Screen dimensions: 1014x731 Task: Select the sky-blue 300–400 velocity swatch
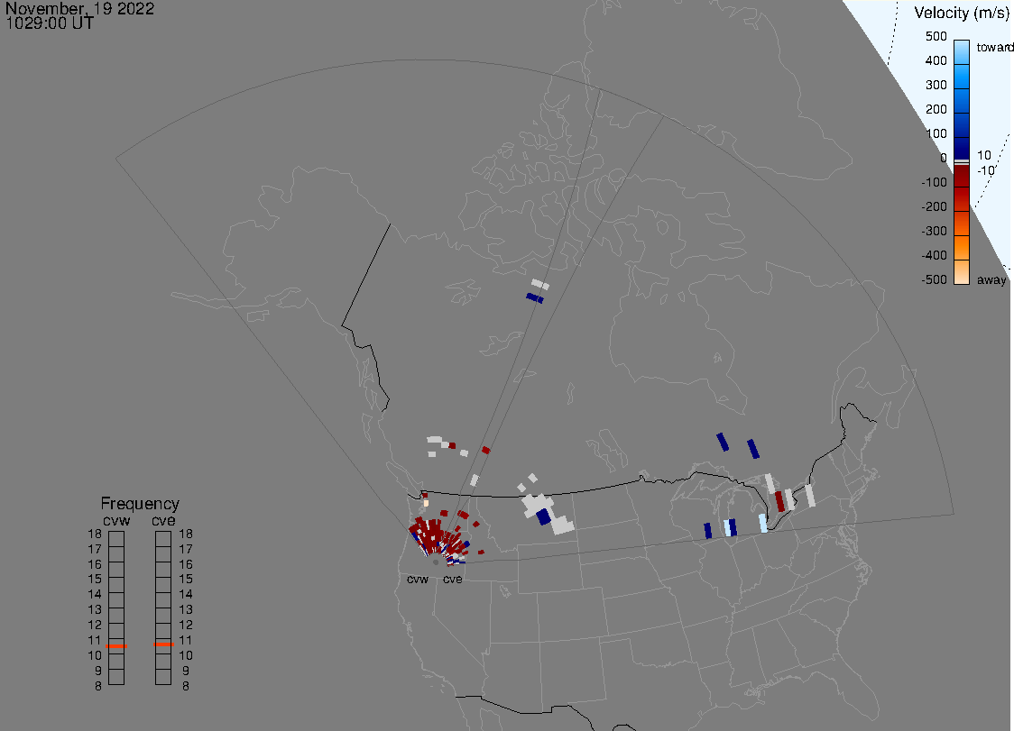tap(962, 77)
